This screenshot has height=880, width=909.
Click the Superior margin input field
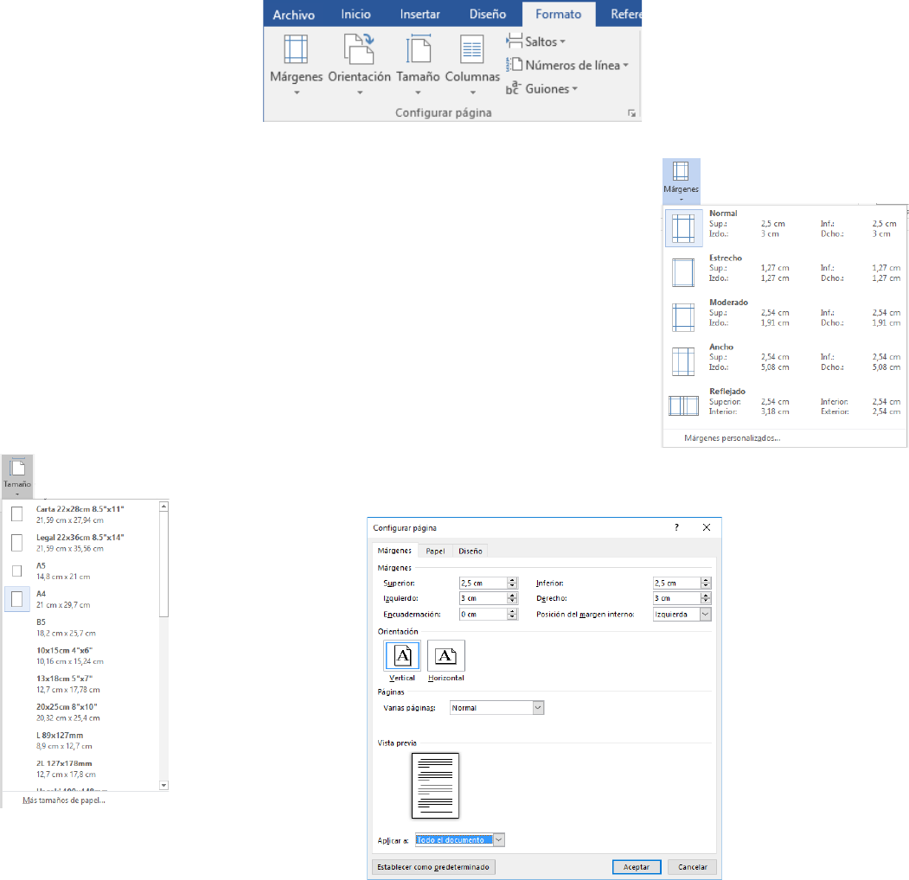coord(483,583)
